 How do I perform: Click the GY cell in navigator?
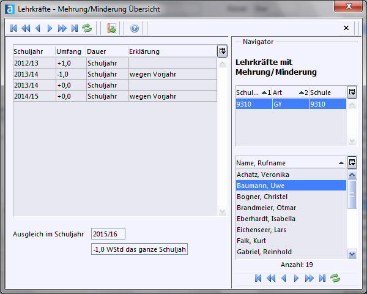(x=291, y=104)
